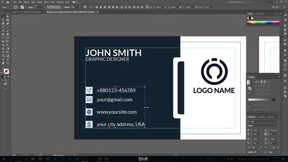Select the Line Segment tool
Viewport: 288px width, 162px height.
(x=8, y=27)
